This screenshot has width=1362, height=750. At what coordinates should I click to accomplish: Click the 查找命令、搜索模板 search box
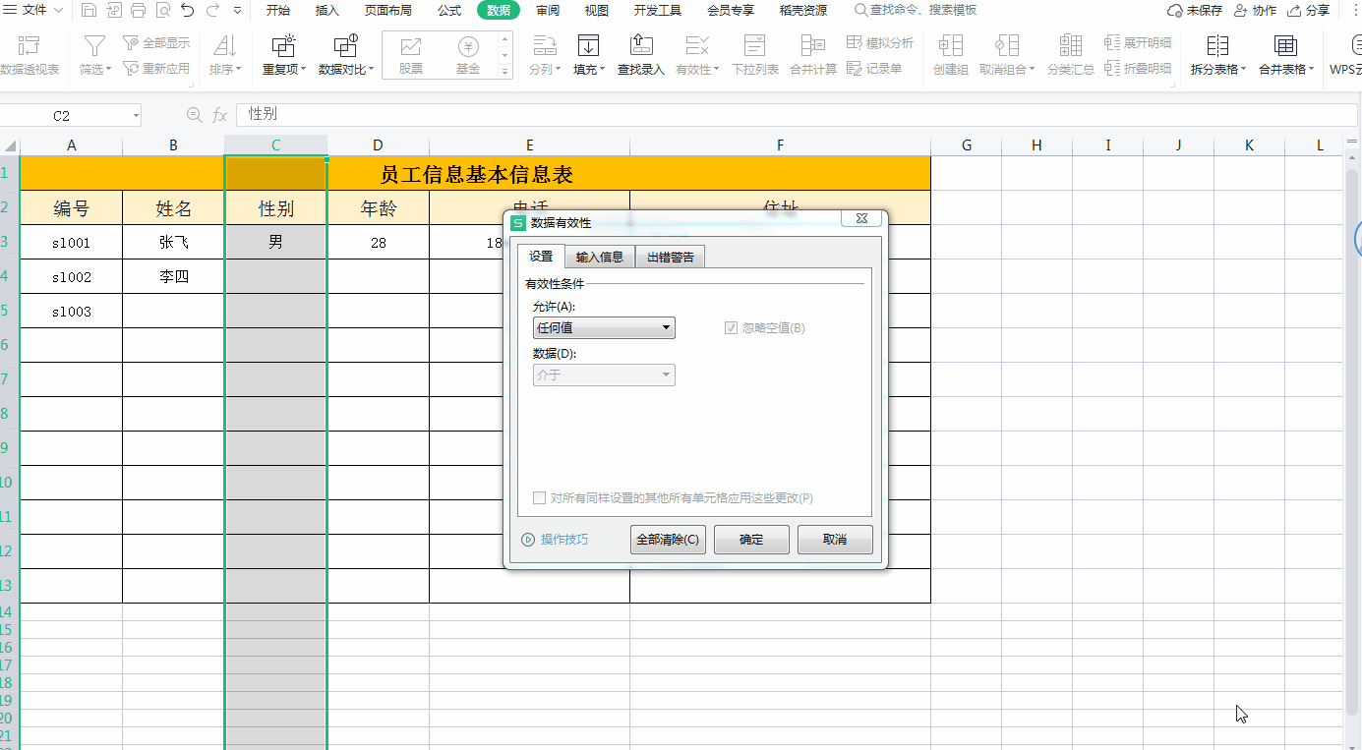coord(916,11)
